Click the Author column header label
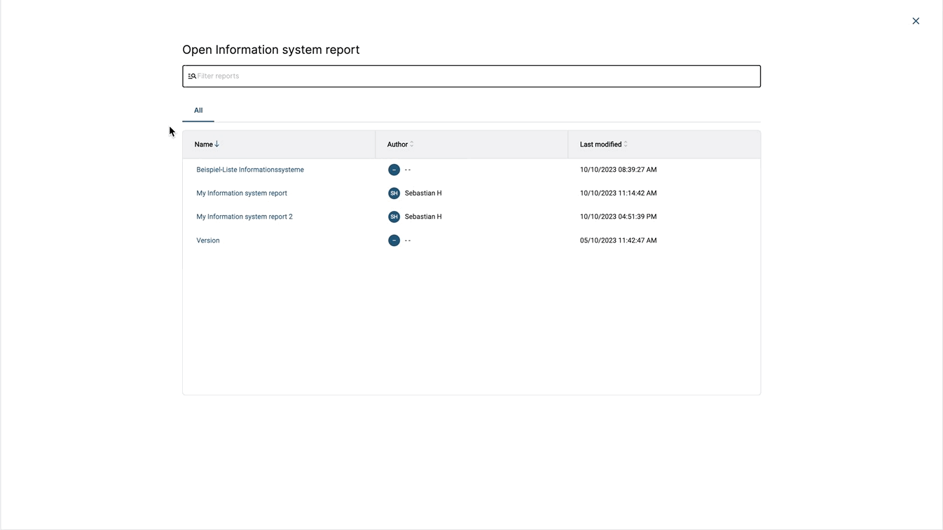The width and height of the screenshot is (943, 530). (397, 144)
